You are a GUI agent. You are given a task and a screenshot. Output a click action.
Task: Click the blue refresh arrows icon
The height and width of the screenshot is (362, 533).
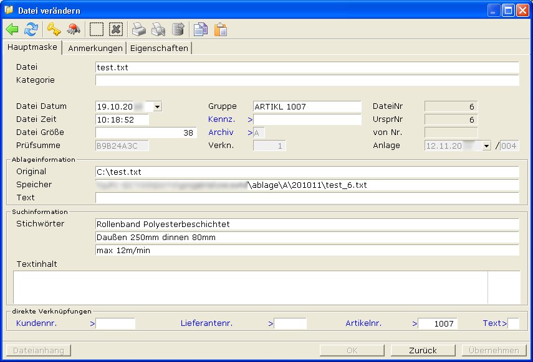tap(31, 29)
